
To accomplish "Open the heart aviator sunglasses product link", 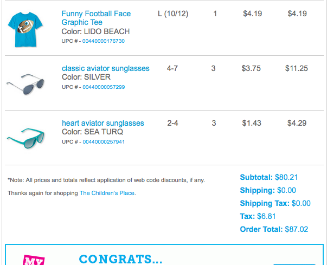I will [x=102, y=123].
